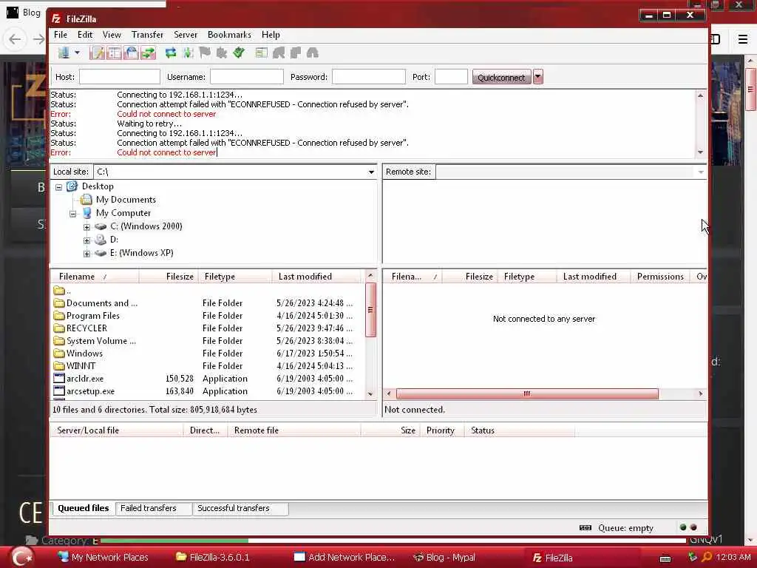Focus the Host input field
Viewport: 757px width, 568px height.
click(x=120, y=77)
